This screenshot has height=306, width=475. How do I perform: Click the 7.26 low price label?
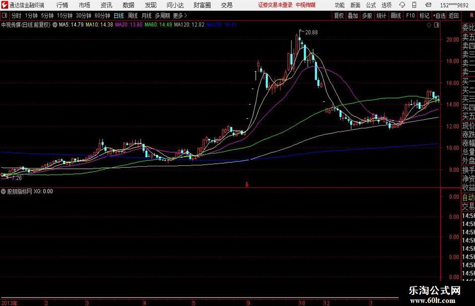(17, 178)
